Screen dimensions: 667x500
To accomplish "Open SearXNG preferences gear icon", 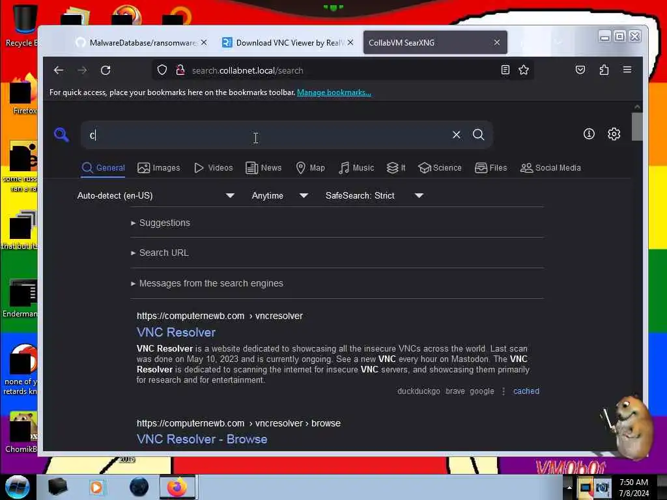I will click(x=614, y=134).
